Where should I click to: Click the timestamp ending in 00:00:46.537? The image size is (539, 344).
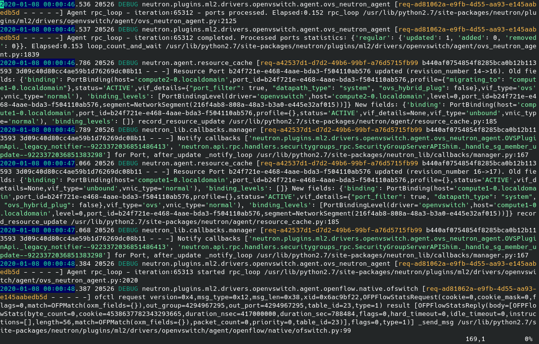click(x=45, y=30)
